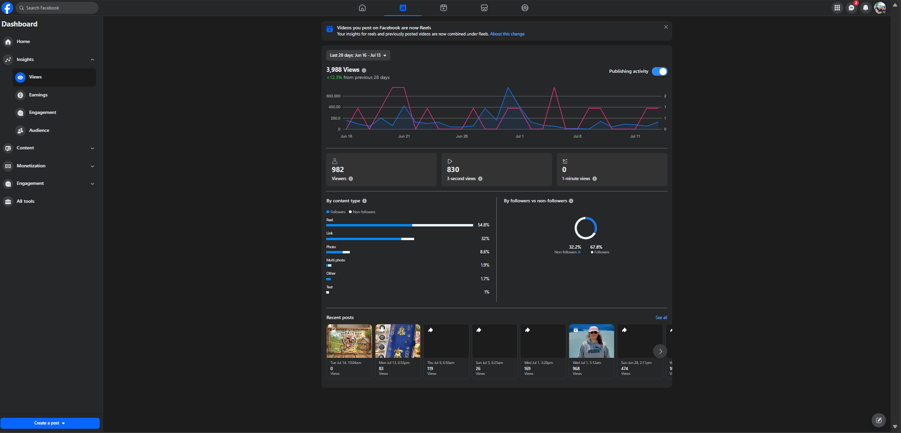The height and width of the screenshot is (433, 901).
Task: Open the notifications bell
Action: [866, 8]
